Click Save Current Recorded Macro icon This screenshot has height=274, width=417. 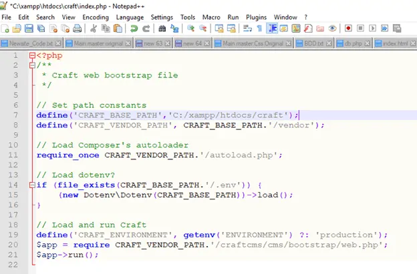coord(397,29)
